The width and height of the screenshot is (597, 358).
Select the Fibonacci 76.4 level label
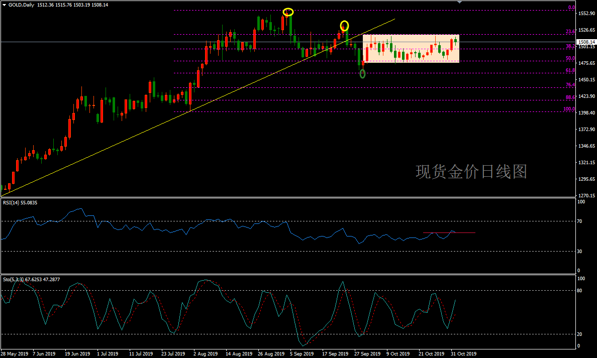[x=570, y=85]
